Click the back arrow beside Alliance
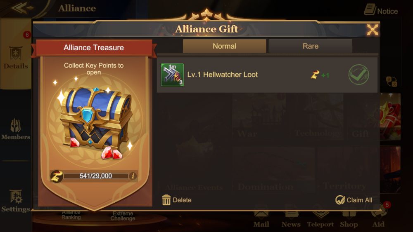413x232 pixels. pyautogui.click(x=22, y=8)
